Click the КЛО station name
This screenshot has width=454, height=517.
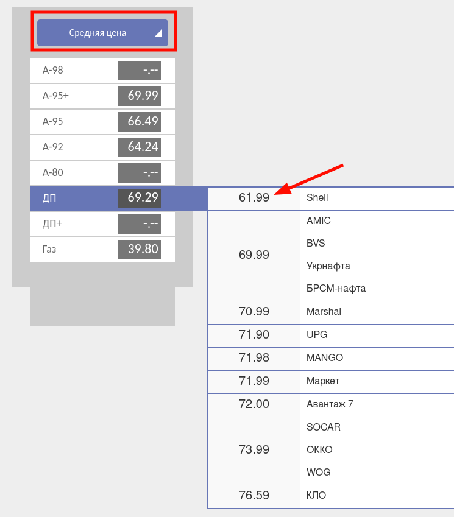click(316, 496)
